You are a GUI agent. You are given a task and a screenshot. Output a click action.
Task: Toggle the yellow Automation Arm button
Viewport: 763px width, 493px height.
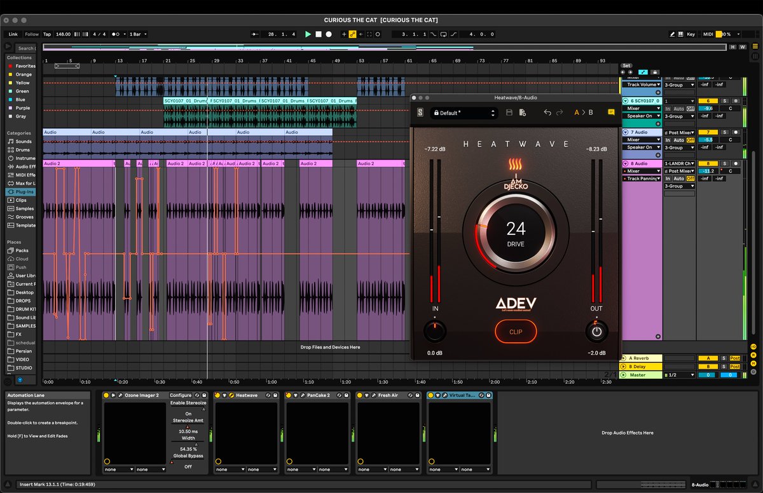(x=352, y=34)
